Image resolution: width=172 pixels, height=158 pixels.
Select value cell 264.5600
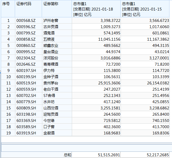(96, 115)
